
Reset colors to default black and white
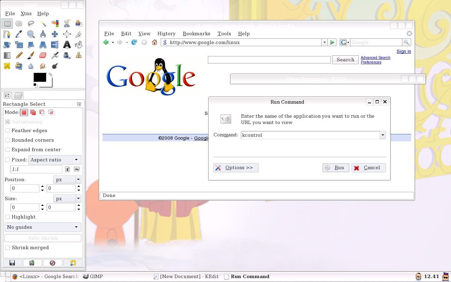(x=35, y=85)
